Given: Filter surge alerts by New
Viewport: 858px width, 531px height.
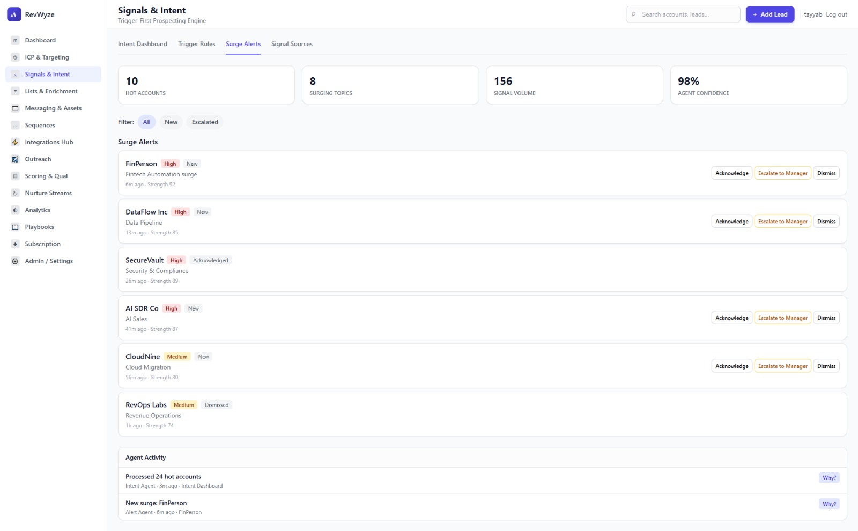Looking at the screenshot, I should (x=171, y=122).
